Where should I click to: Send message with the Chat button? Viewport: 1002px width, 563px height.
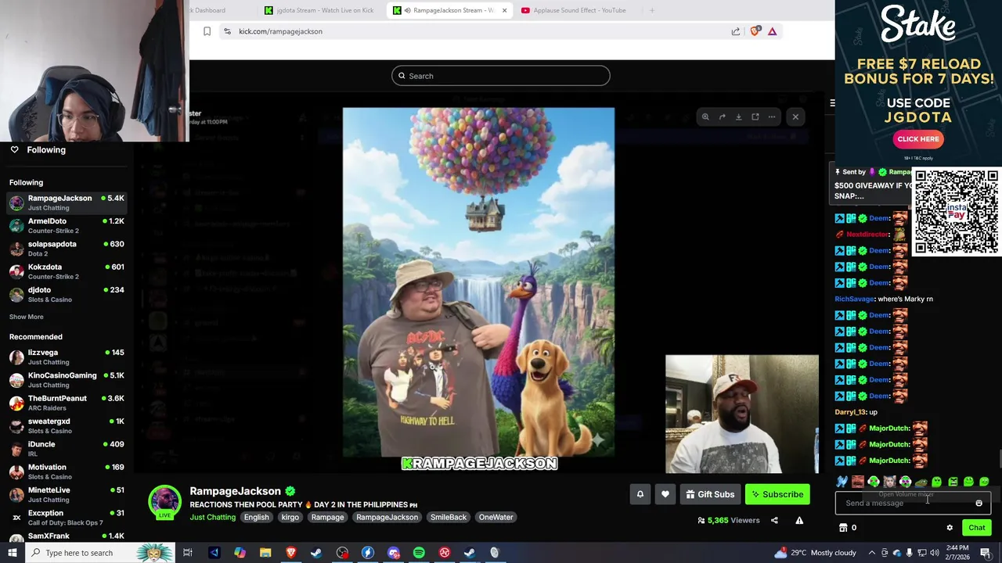click(976, 528)
